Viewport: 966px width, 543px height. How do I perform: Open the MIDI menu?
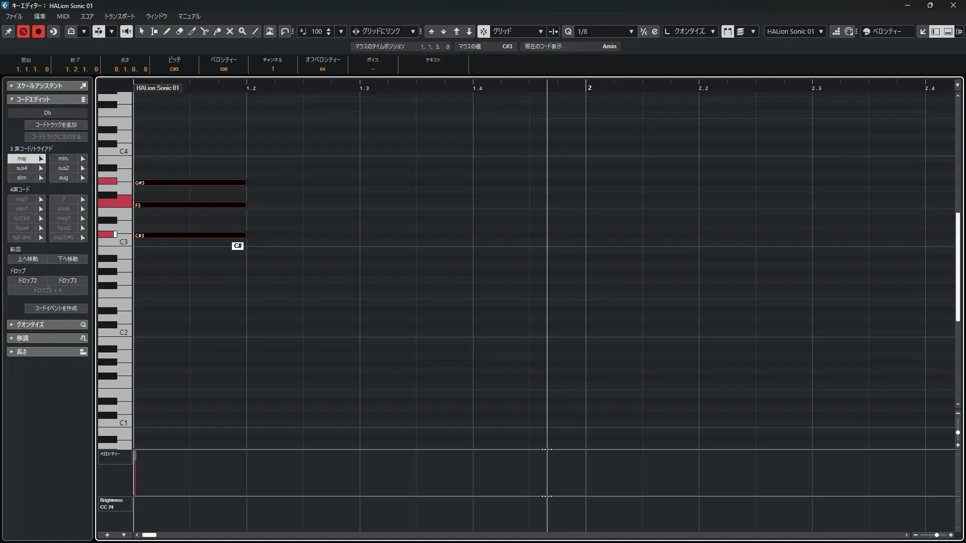tap(63, 16)
